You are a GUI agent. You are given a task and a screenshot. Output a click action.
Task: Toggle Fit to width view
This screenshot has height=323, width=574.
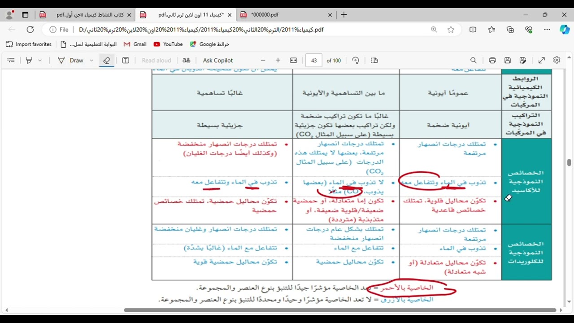(294, 60)
